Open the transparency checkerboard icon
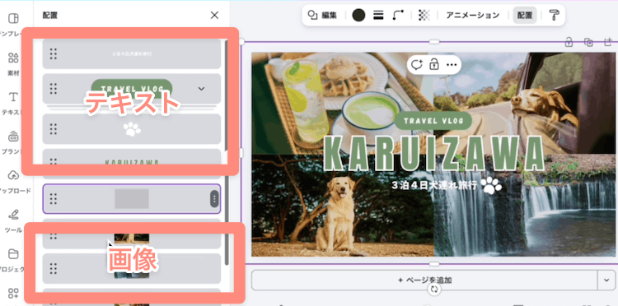Image resolution: width=618 pixels, height=306 pixels. pos(424,16)
